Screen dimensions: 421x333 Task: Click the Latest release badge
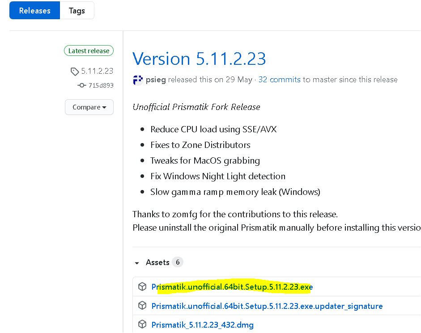[89, 51]
